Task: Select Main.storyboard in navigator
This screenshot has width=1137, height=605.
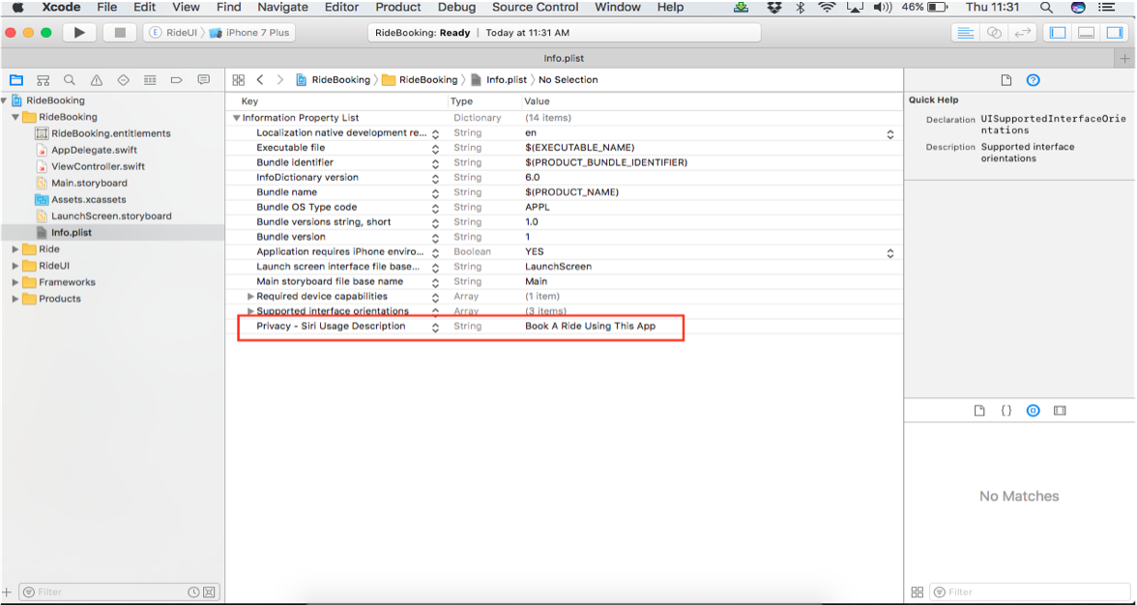Action: (89, 184)
